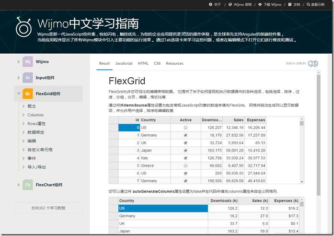Click the Sales (k) column header
Image resolution: width=334 pixels, height=236 pixels.
coord(253,201)
